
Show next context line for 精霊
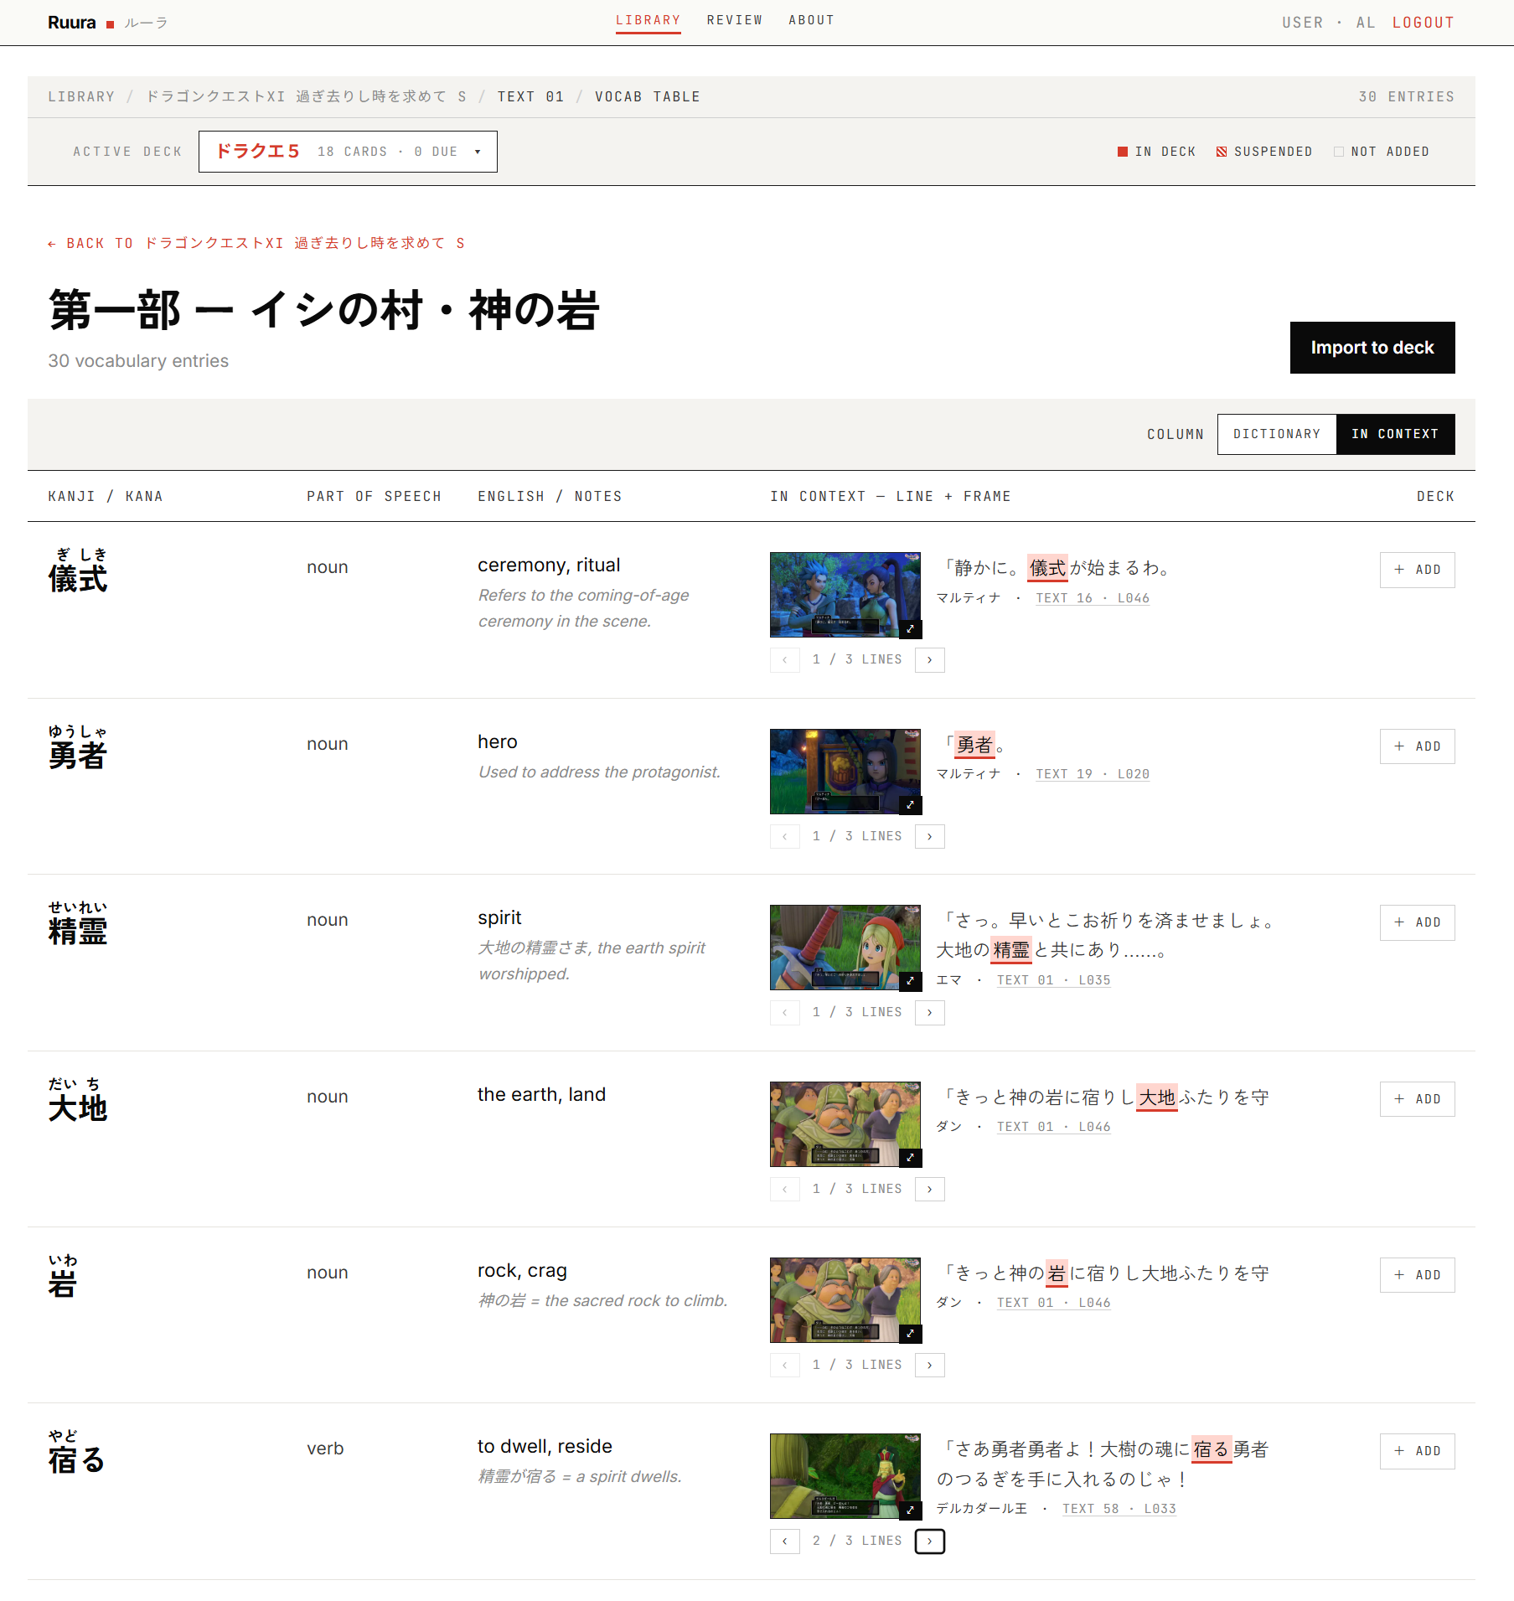click(x=929, y=1013)
